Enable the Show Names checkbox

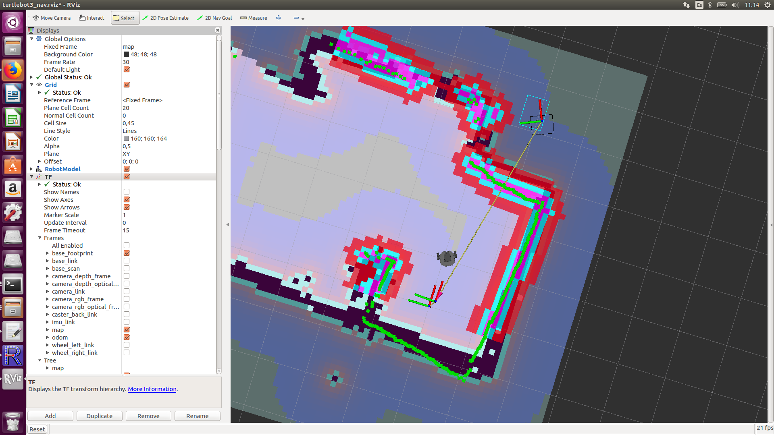[127, 192]
